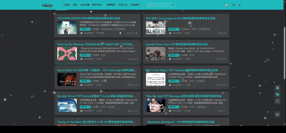Open the 五线谱 menu item
286x133 pixels.
[x=66, y=5]
